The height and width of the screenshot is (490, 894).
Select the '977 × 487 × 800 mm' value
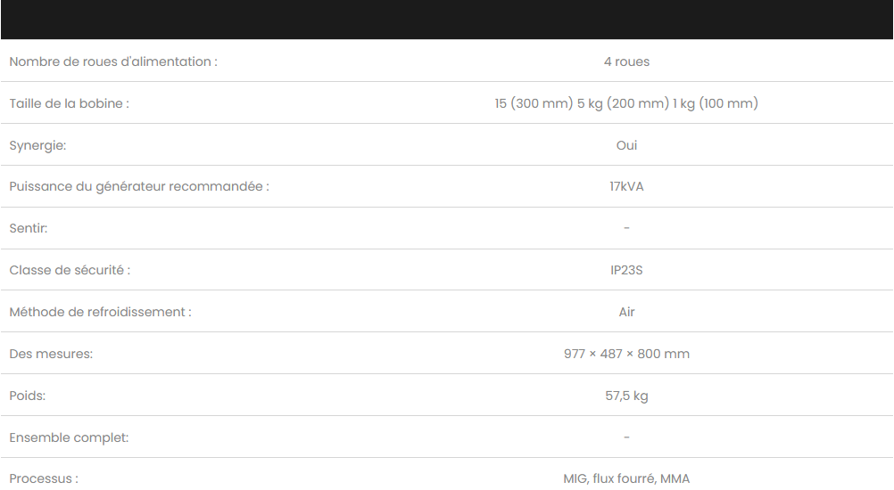point(626,354)
